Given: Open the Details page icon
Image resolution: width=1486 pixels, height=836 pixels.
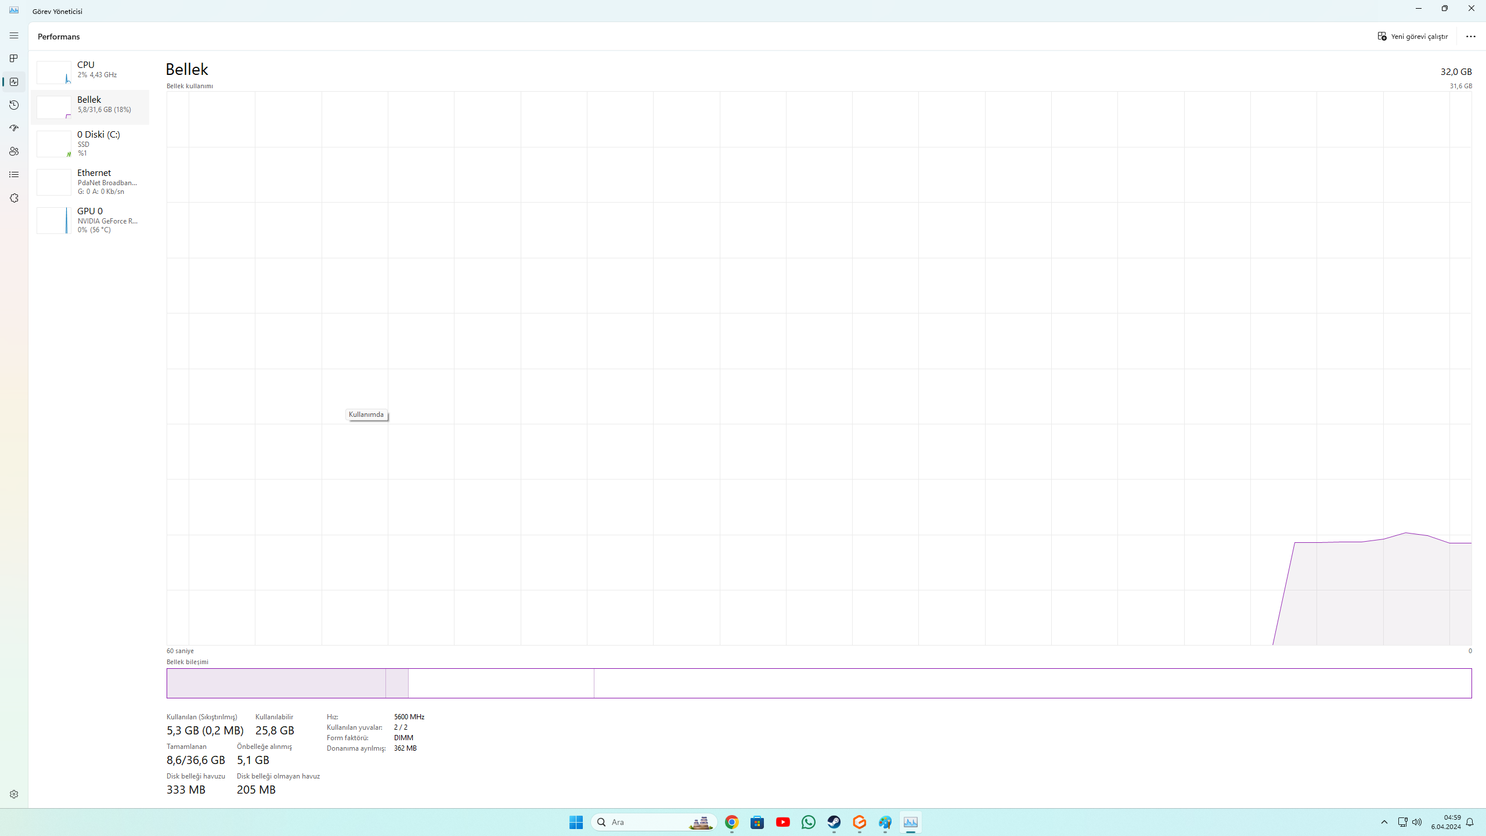Looking at the screenshot, I should click(x=14, y=175).
